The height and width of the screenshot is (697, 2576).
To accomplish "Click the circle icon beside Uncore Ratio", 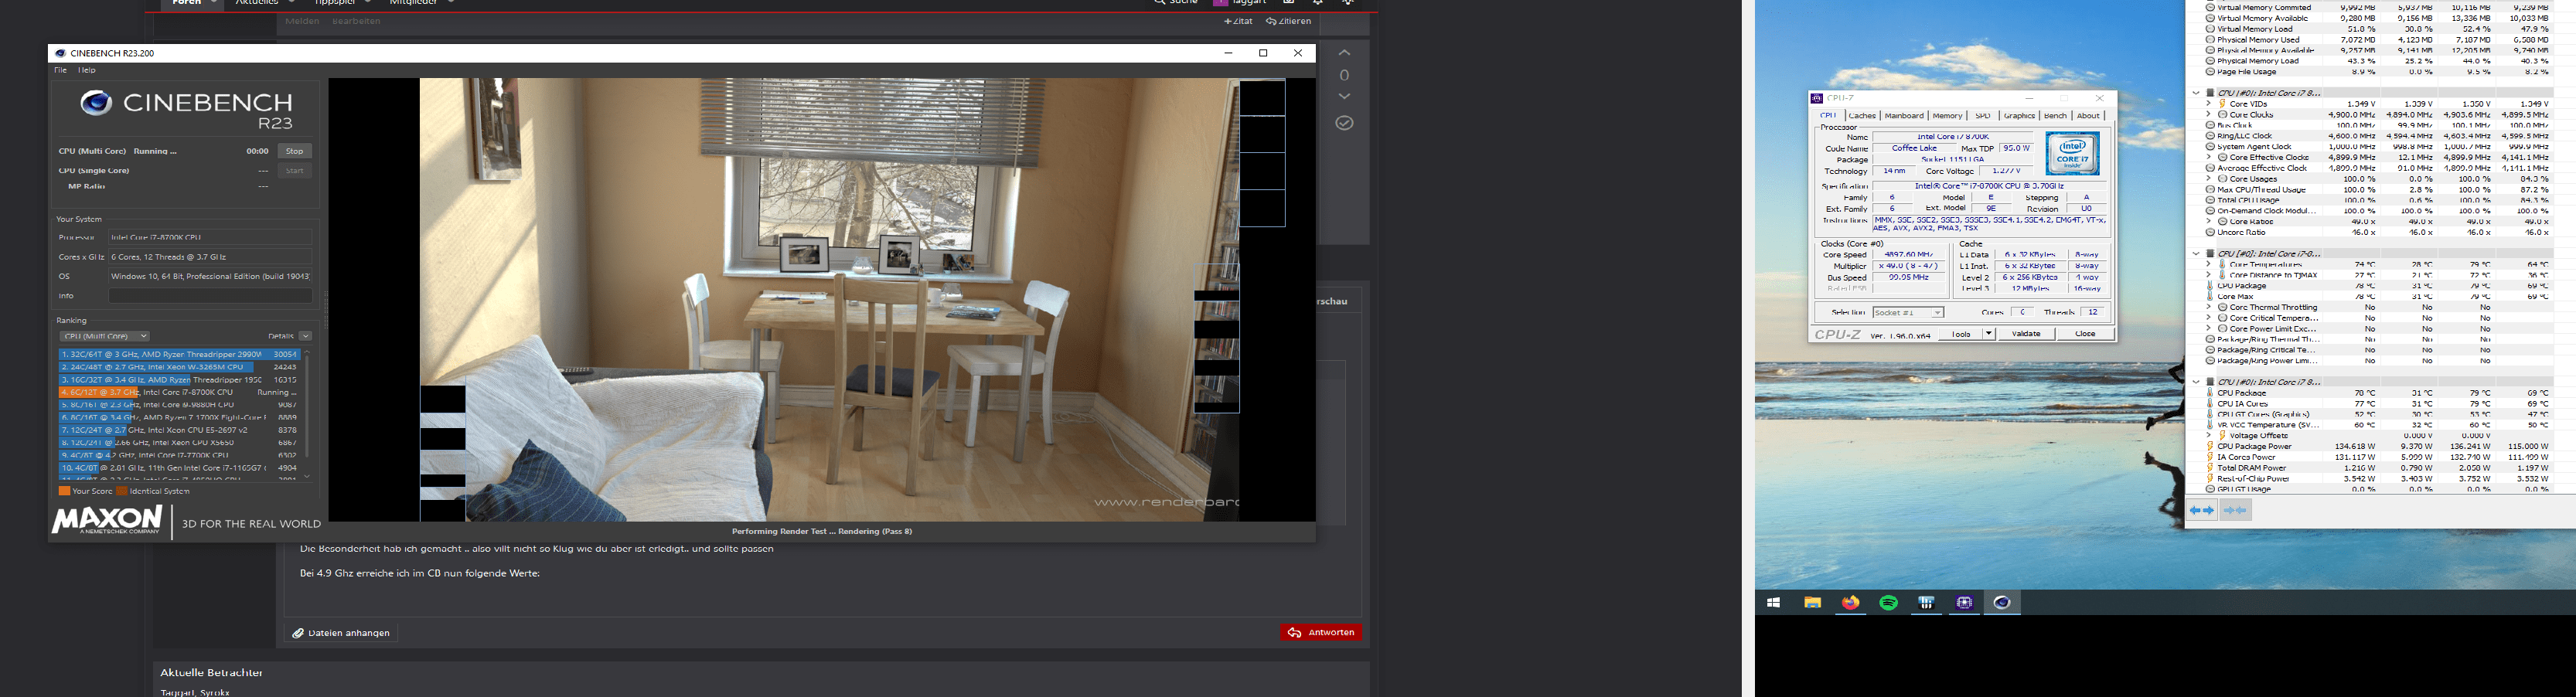I will pos(2210,232).
